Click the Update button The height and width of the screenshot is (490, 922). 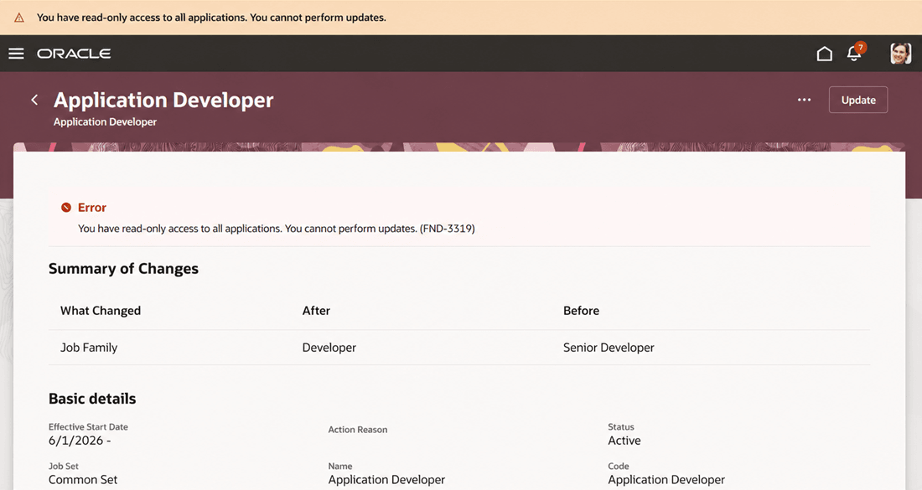coord(858,100)
